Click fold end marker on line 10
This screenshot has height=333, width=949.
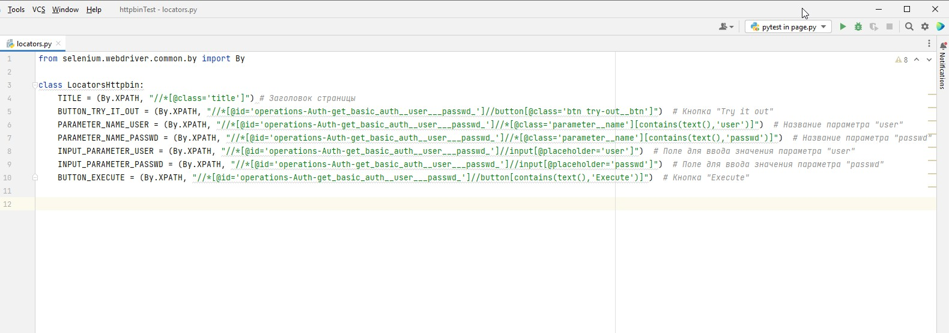tap(35, 177)
